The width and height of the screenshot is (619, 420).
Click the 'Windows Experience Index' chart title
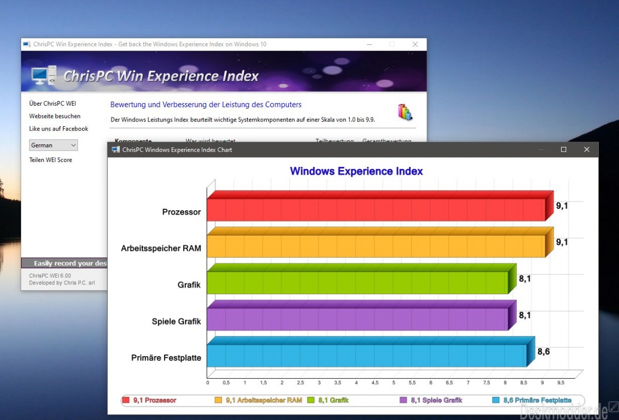tap(356, 171)
